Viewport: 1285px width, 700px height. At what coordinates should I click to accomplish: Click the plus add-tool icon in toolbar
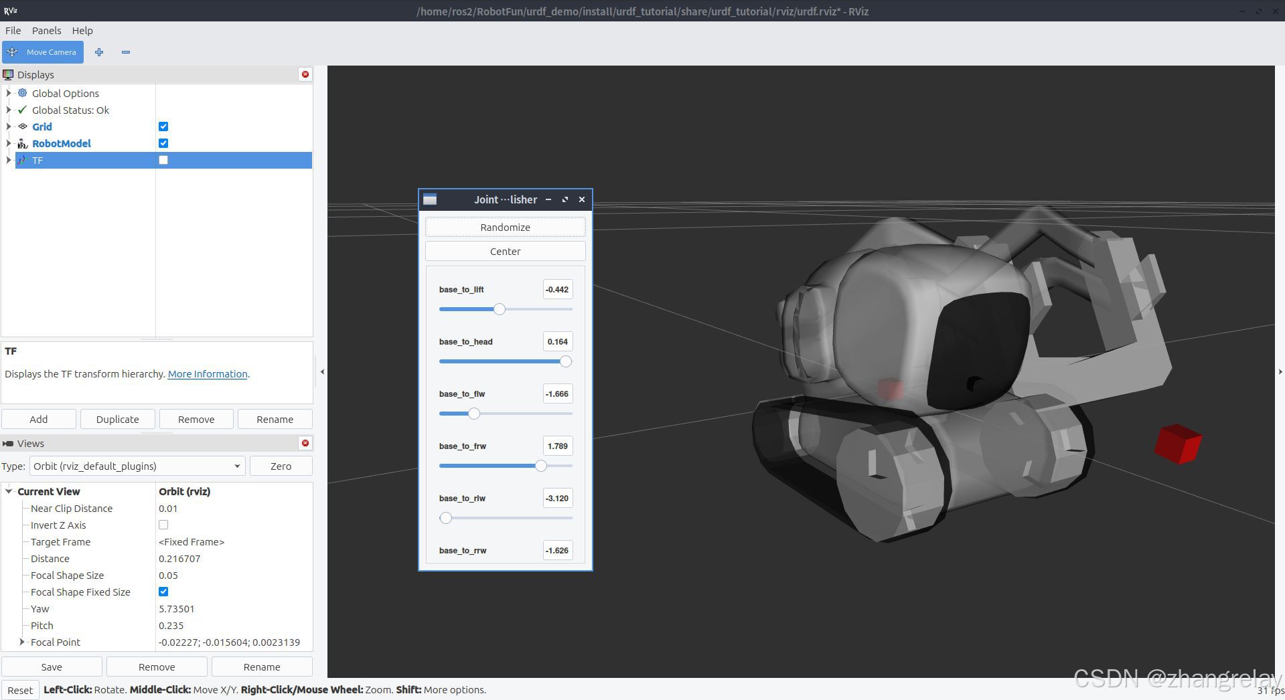click(x=99, y=52)
